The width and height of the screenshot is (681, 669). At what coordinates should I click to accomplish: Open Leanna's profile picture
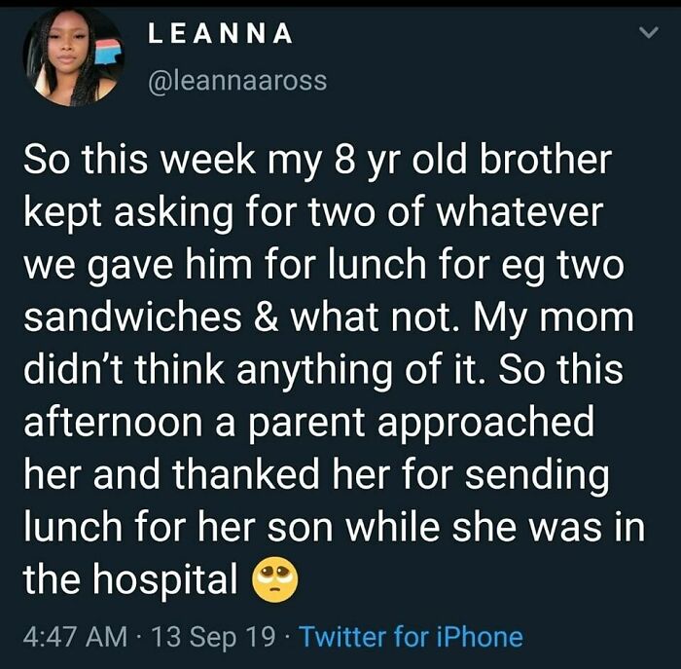(x=73, y=56)
